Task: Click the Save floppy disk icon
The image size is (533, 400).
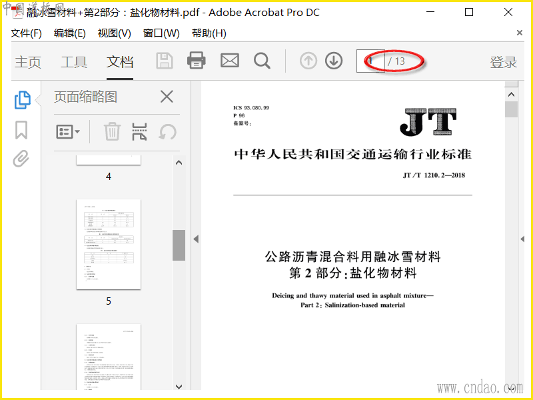Action: (165, 61)
